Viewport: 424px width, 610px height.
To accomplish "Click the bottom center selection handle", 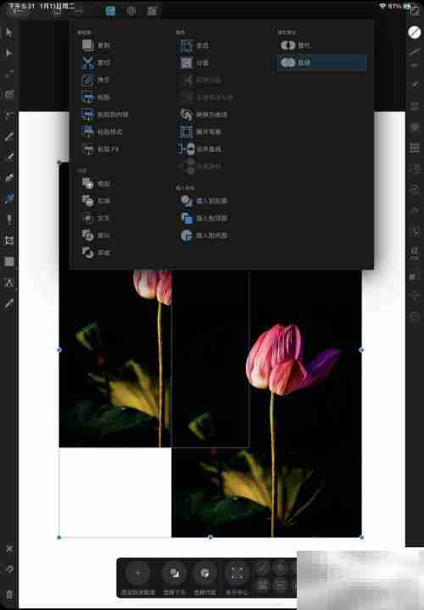I will (209, 537).
